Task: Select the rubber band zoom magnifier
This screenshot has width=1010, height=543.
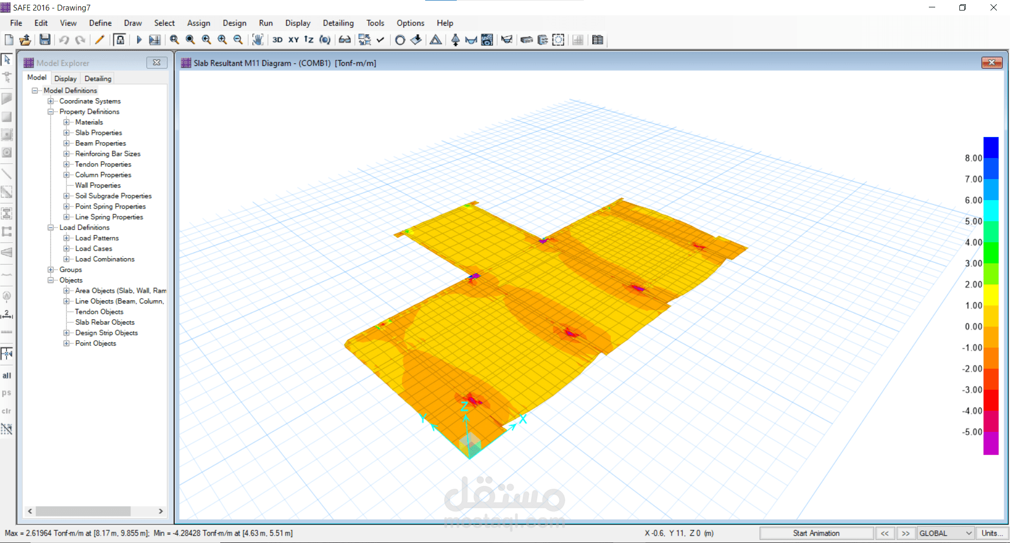Action: 174,40
